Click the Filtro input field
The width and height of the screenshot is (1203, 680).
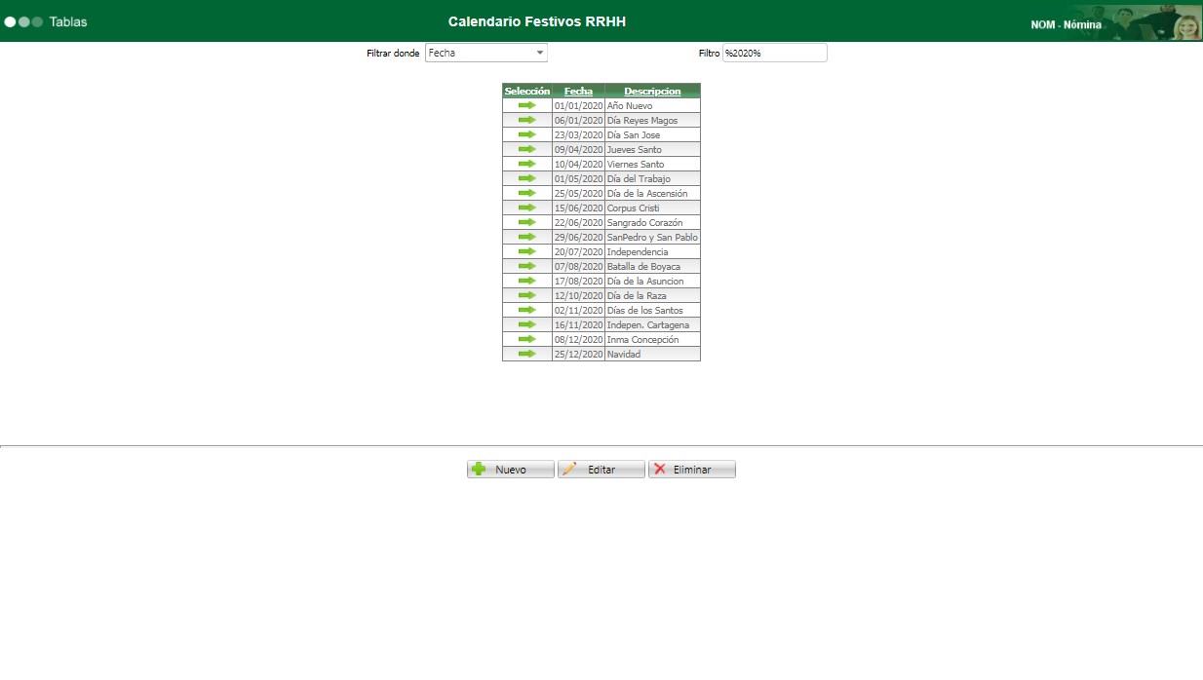point(774,53)
